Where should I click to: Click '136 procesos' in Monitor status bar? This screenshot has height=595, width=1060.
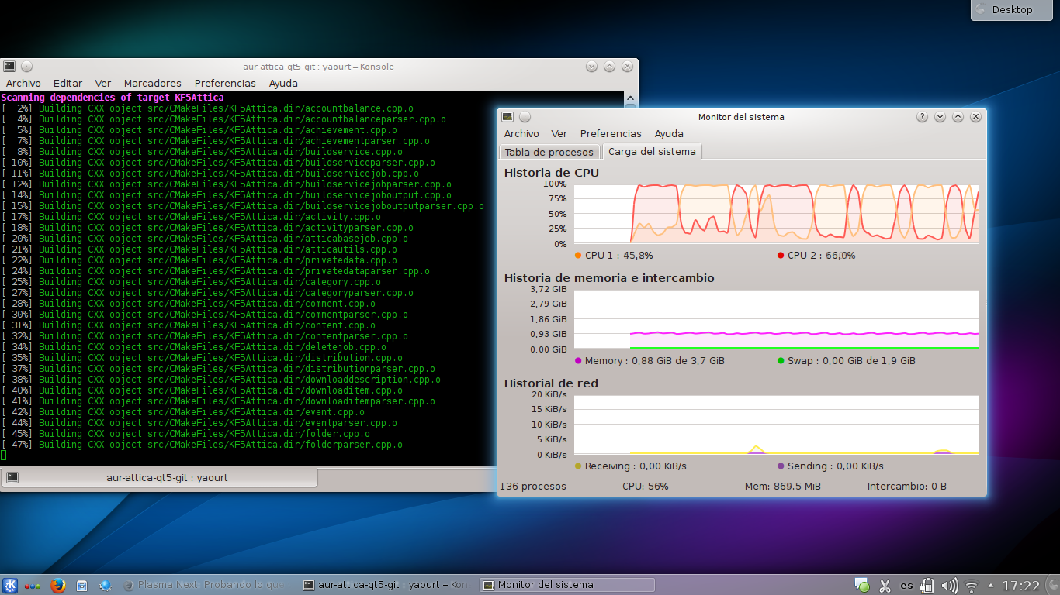coord(533,487)
